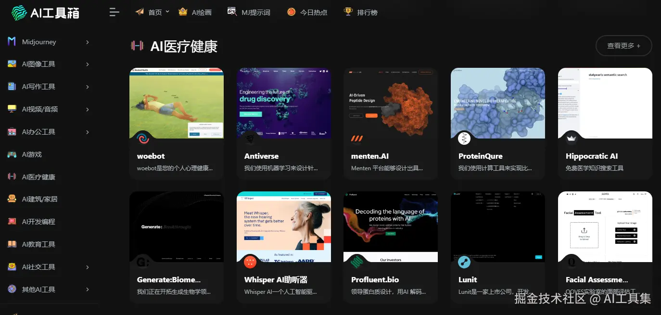Click the AI办公工具 briefcase icon
This screenshot has width=661, height=315.
12,132
